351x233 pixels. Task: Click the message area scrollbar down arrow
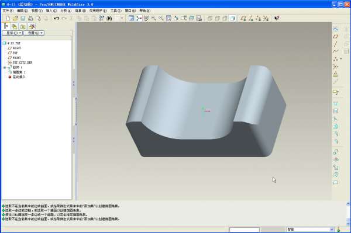point(348,224)
